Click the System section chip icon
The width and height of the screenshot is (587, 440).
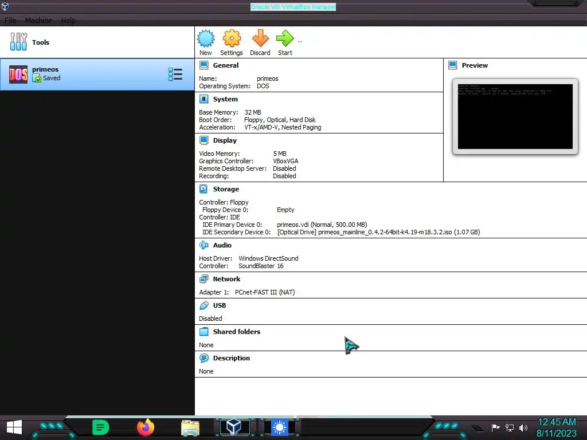(204, 99)
